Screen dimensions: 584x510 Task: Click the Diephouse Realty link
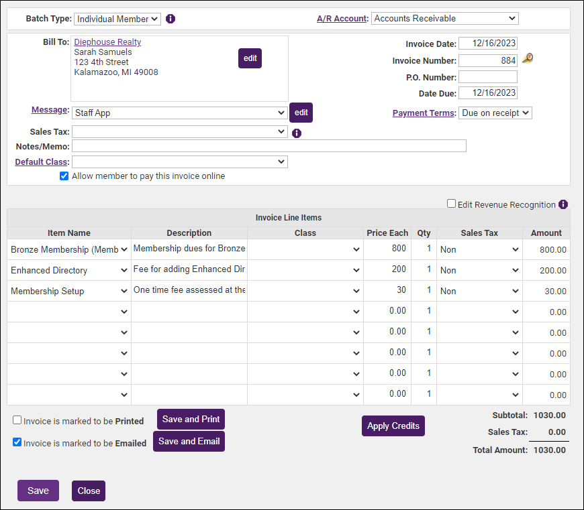(107, 42)
